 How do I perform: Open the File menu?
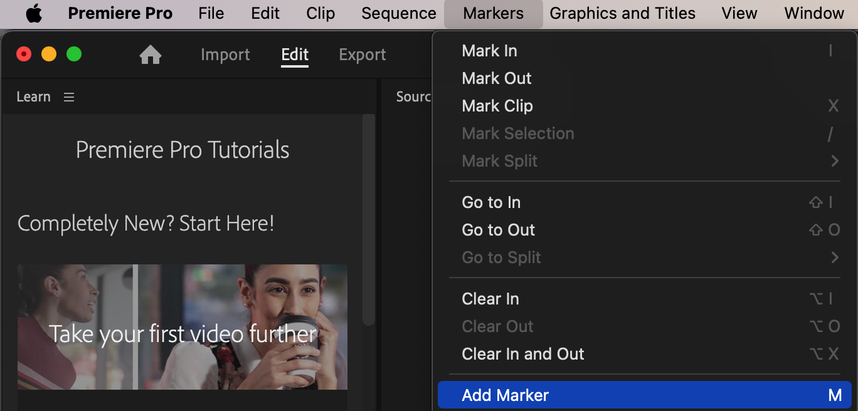pyautogui.click(x=211, y=13)
